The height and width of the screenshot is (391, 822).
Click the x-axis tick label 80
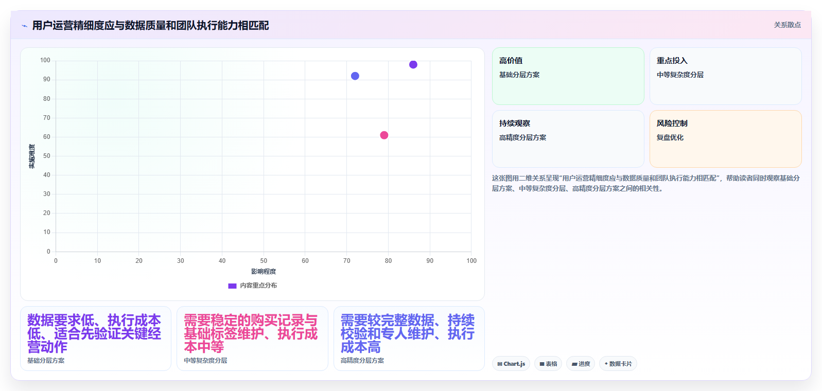pyautogui.click(x=388, y=261)
